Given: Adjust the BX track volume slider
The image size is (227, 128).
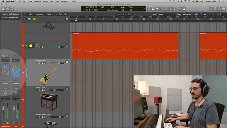Looking at the screenshot, I should (x=57, y=47).
